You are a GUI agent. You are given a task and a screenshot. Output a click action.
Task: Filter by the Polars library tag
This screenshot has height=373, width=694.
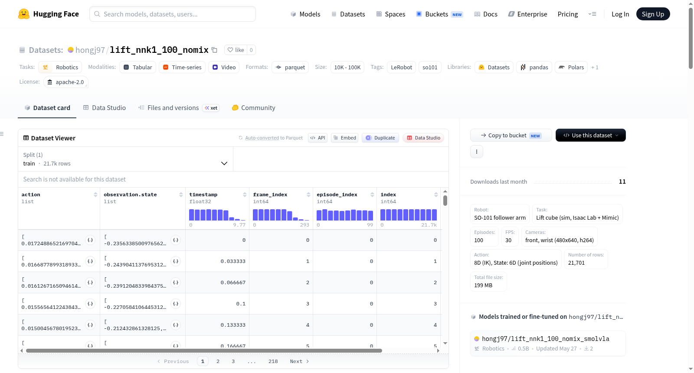[x=571, y=67]
